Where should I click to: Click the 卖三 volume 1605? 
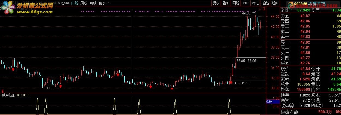point(336,26)
